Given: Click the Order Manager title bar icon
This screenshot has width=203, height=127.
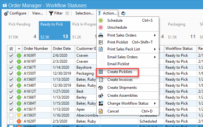Looking at the screenshot, I should (5, 5).
